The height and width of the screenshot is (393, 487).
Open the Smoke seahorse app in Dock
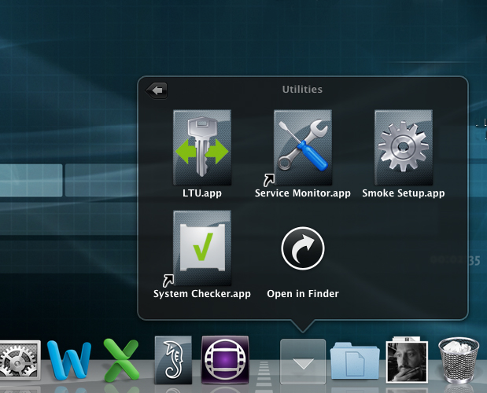173,360
